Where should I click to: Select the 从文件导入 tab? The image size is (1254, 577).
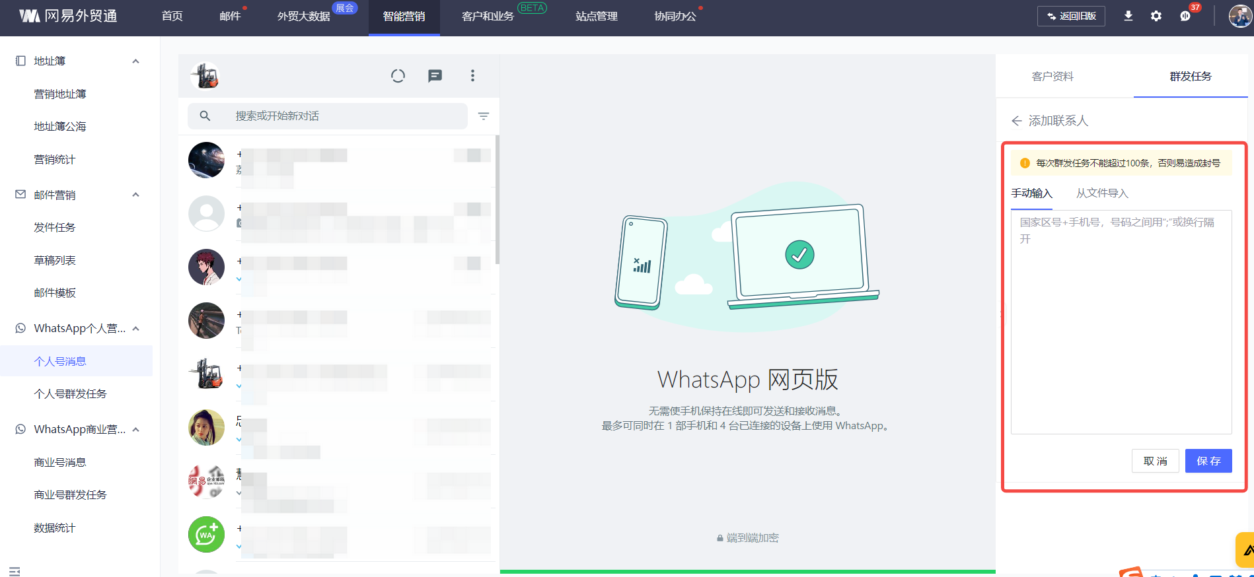point(1102,193)
